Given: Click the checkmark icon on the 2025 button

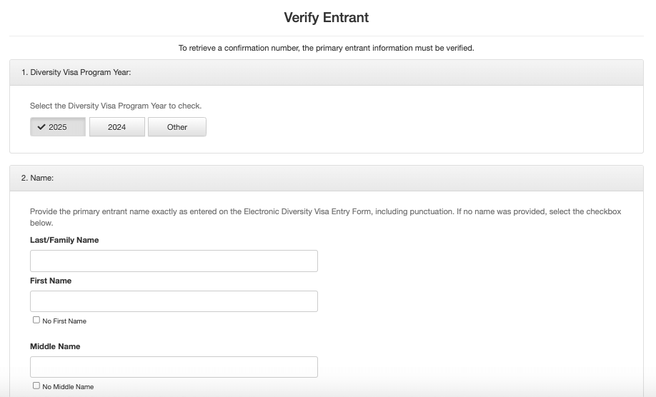Looking at the screenshot, I should pos(41,127).
